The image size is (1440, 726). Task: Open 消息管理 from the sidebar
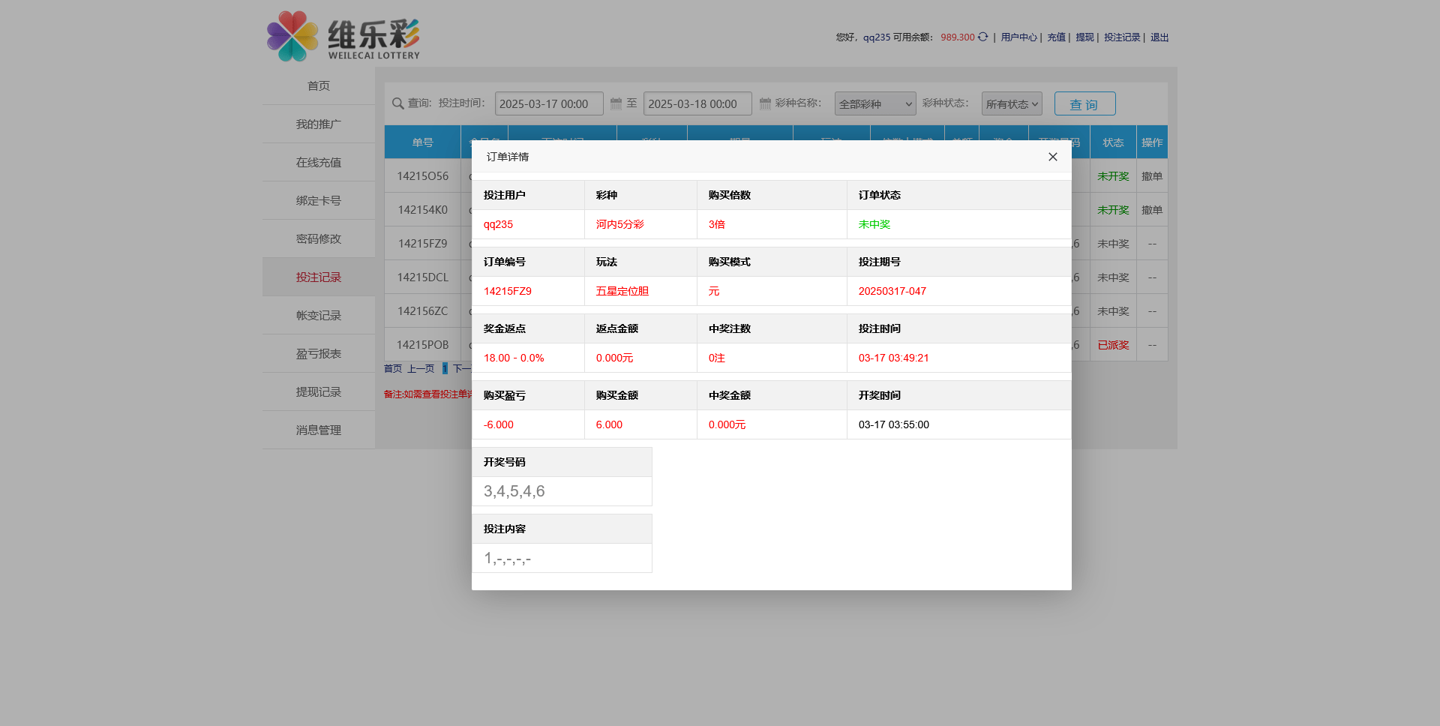[x=318, y=430]
